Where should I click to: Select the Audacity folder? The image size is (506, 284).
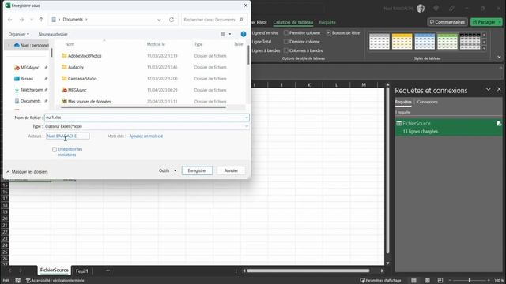coord(76,67)
